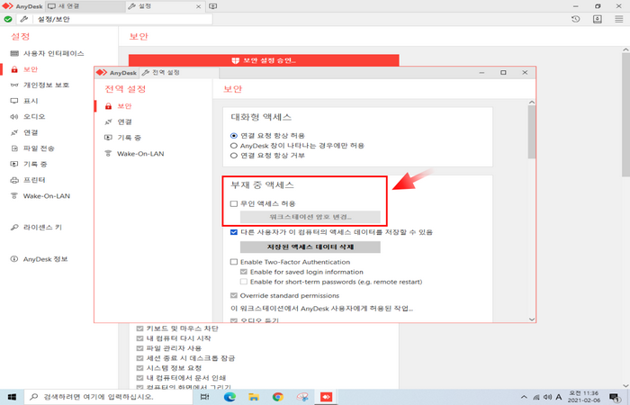The height and width of the screenshot is (405, 630).
Task: Click AnyDesk icon in taskbar
Action: coord(326,397)
